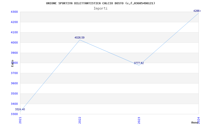Click the 2023 x-axis label

pos(139,120)
